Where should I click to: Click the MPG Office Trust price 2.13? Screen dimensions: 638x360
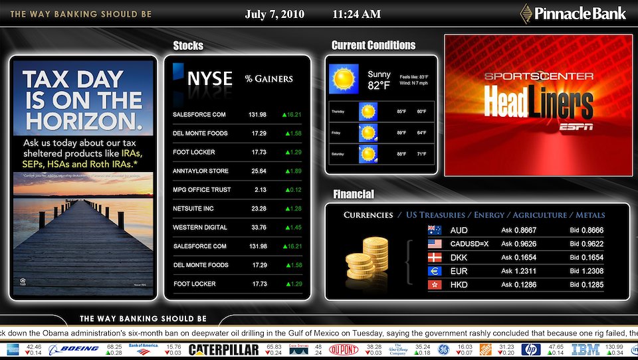[261, 189]
